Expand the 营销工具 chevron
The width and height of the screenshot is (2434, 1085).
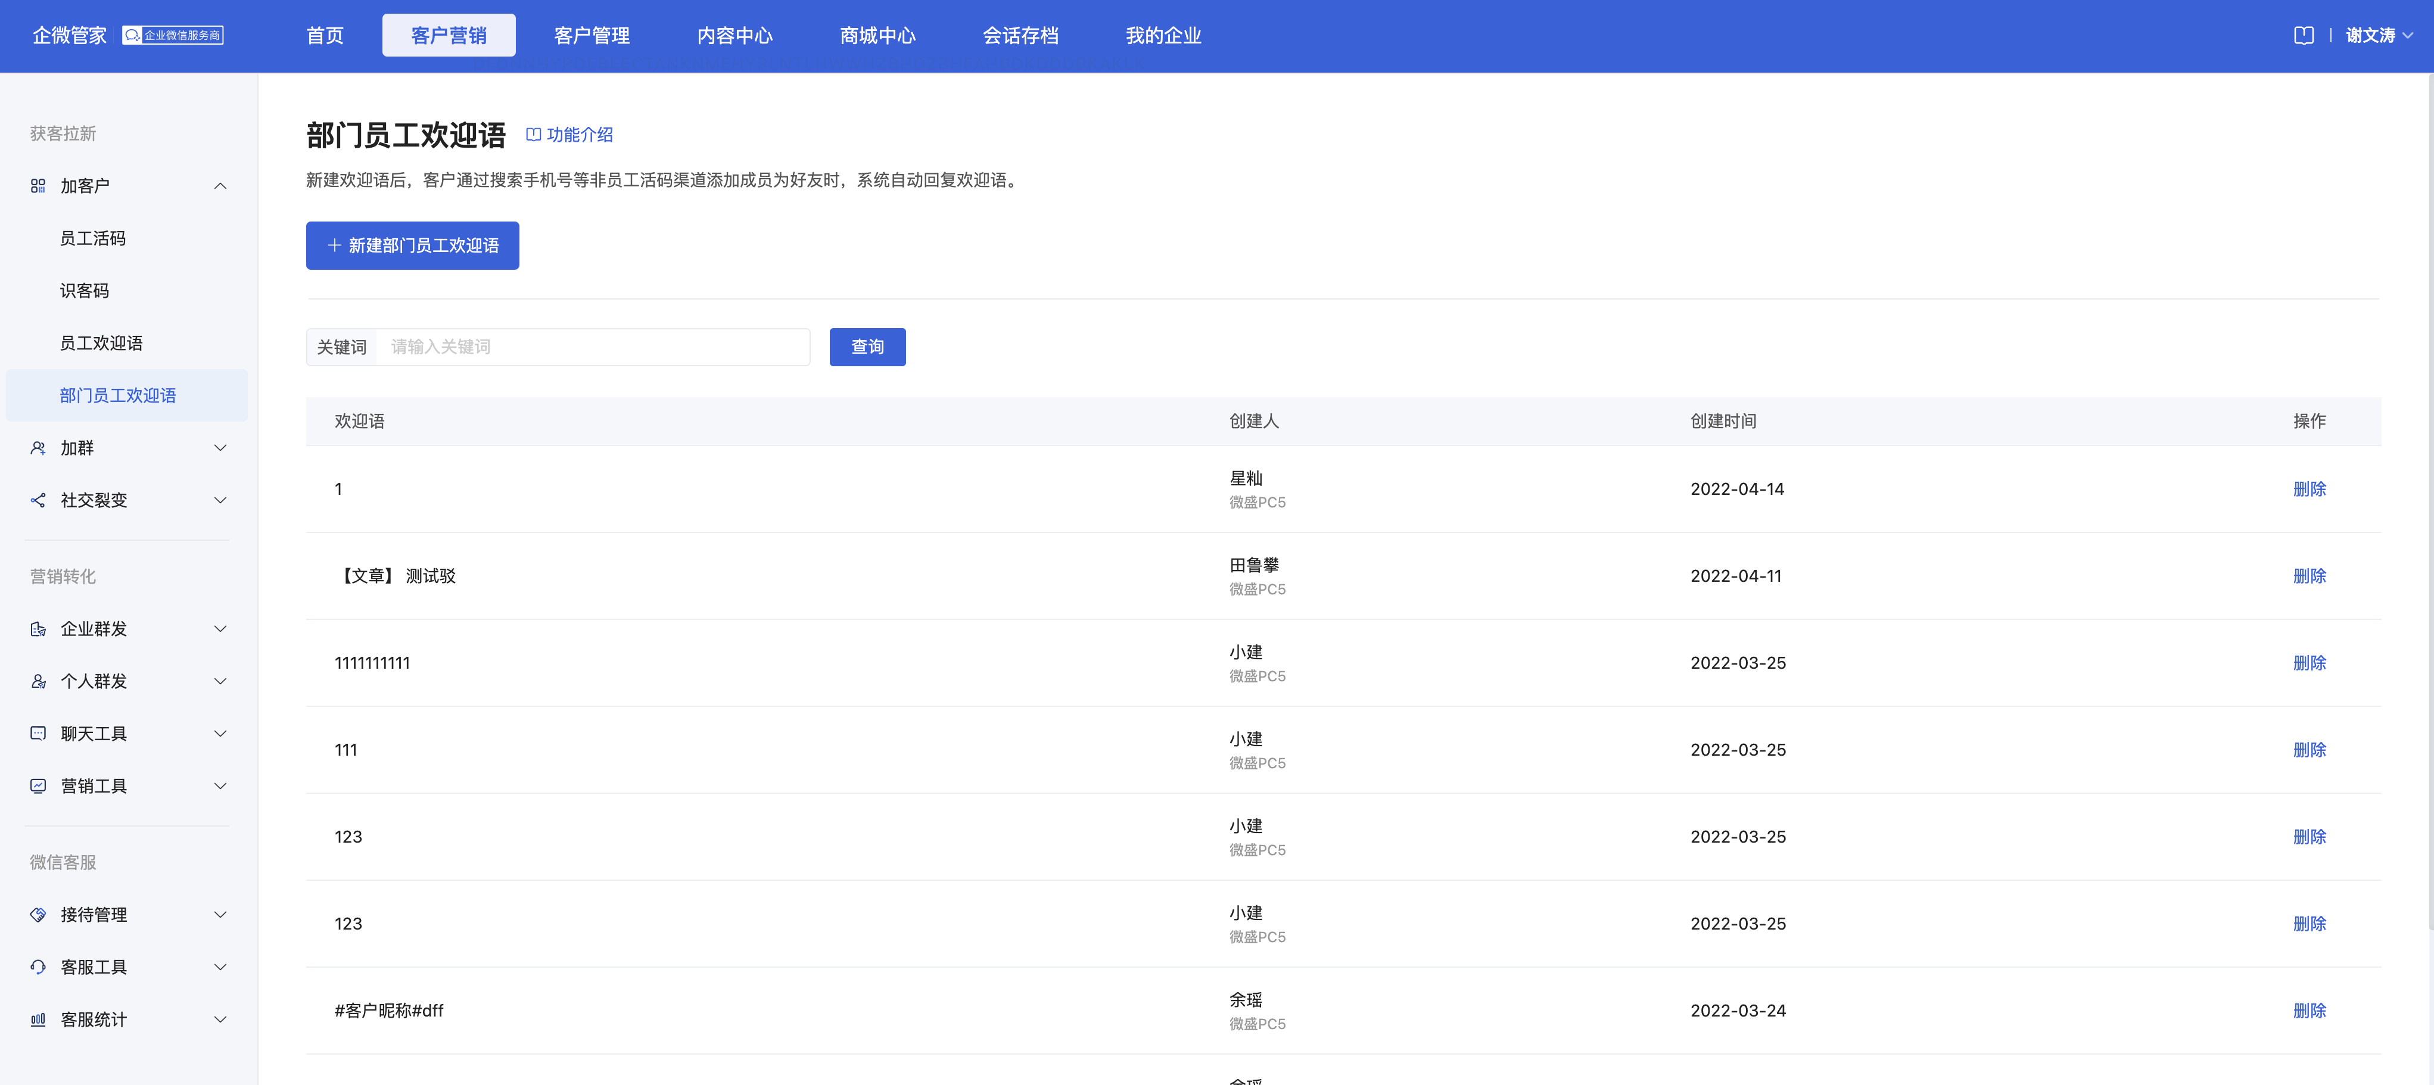coord(220,785)
